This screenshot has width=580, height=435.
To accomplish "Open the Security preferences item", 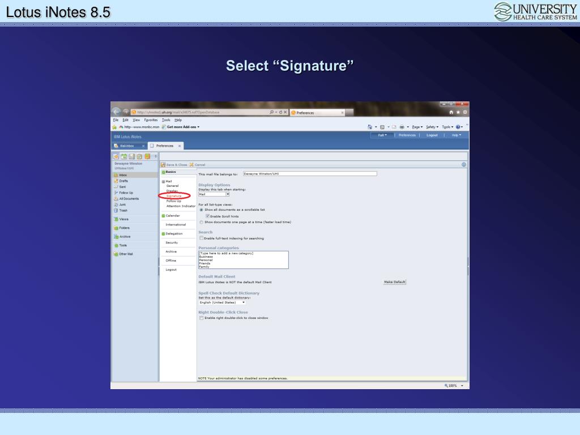I will pos(172,242).
